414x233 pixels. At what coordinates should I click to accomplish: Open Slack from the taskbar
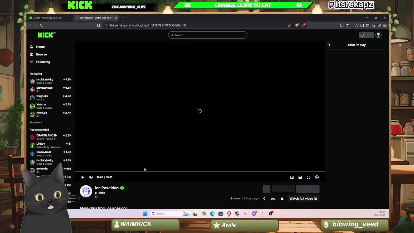[x=262, y=214]
